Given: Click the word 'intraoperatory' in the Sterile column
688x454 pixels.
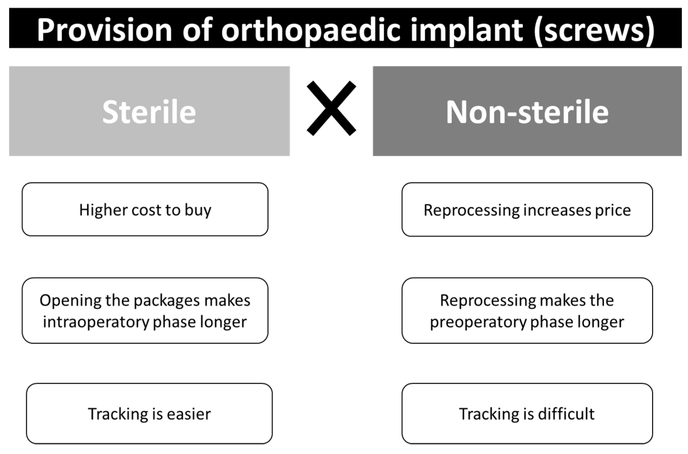Looking at the screenshot, I should click(96, 322).
